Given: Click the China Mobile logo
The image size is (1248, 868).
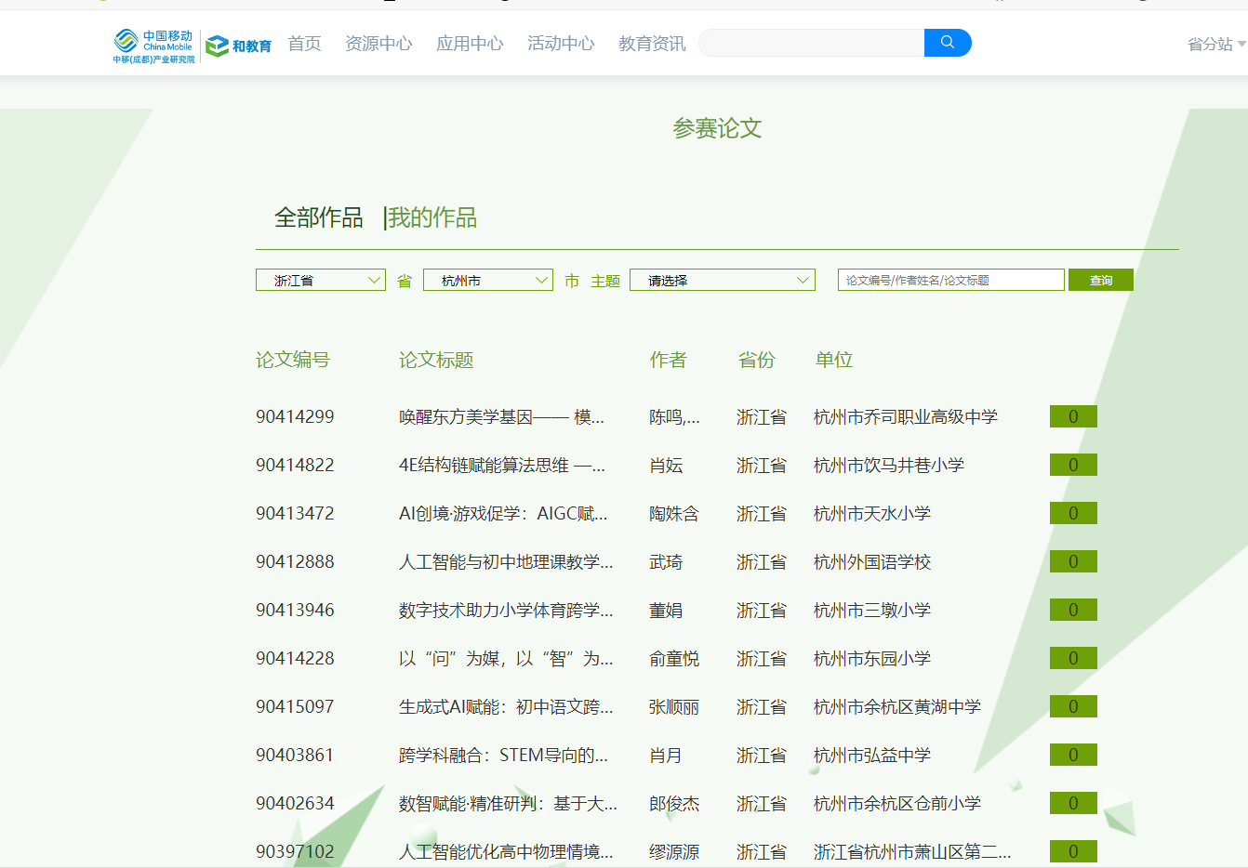Looking at the screenshot, I should (x=153, y=45).
